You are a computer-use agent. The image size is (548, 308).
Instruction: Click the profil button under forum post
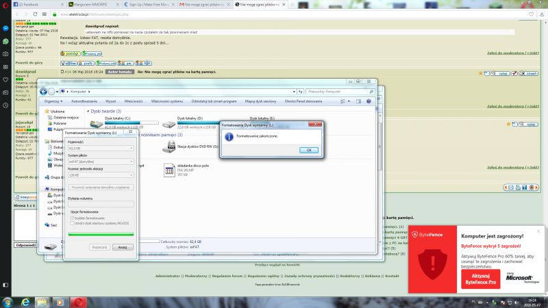pos(86,63)
